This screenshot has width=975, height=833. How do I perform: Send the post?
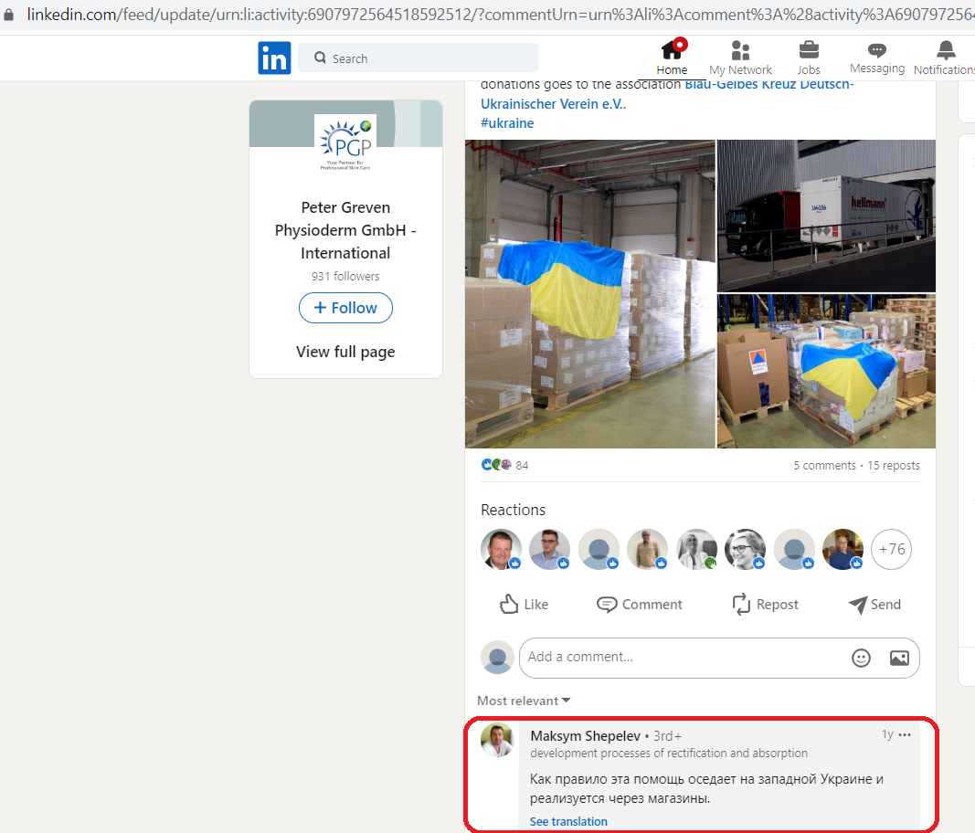(874, 605)
